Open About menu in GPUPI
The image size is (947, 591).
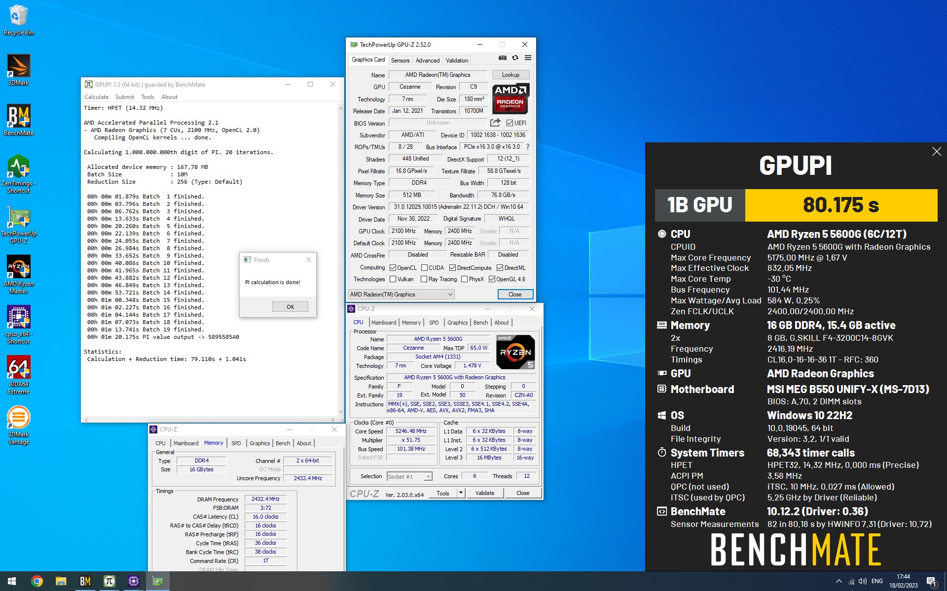[x=169, y=97]
